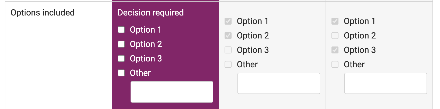Uncheck Option 2 checkbox in middle column
Image resolution: width=440 pixels, height=109 pixels.
click(x=228, y=36)
